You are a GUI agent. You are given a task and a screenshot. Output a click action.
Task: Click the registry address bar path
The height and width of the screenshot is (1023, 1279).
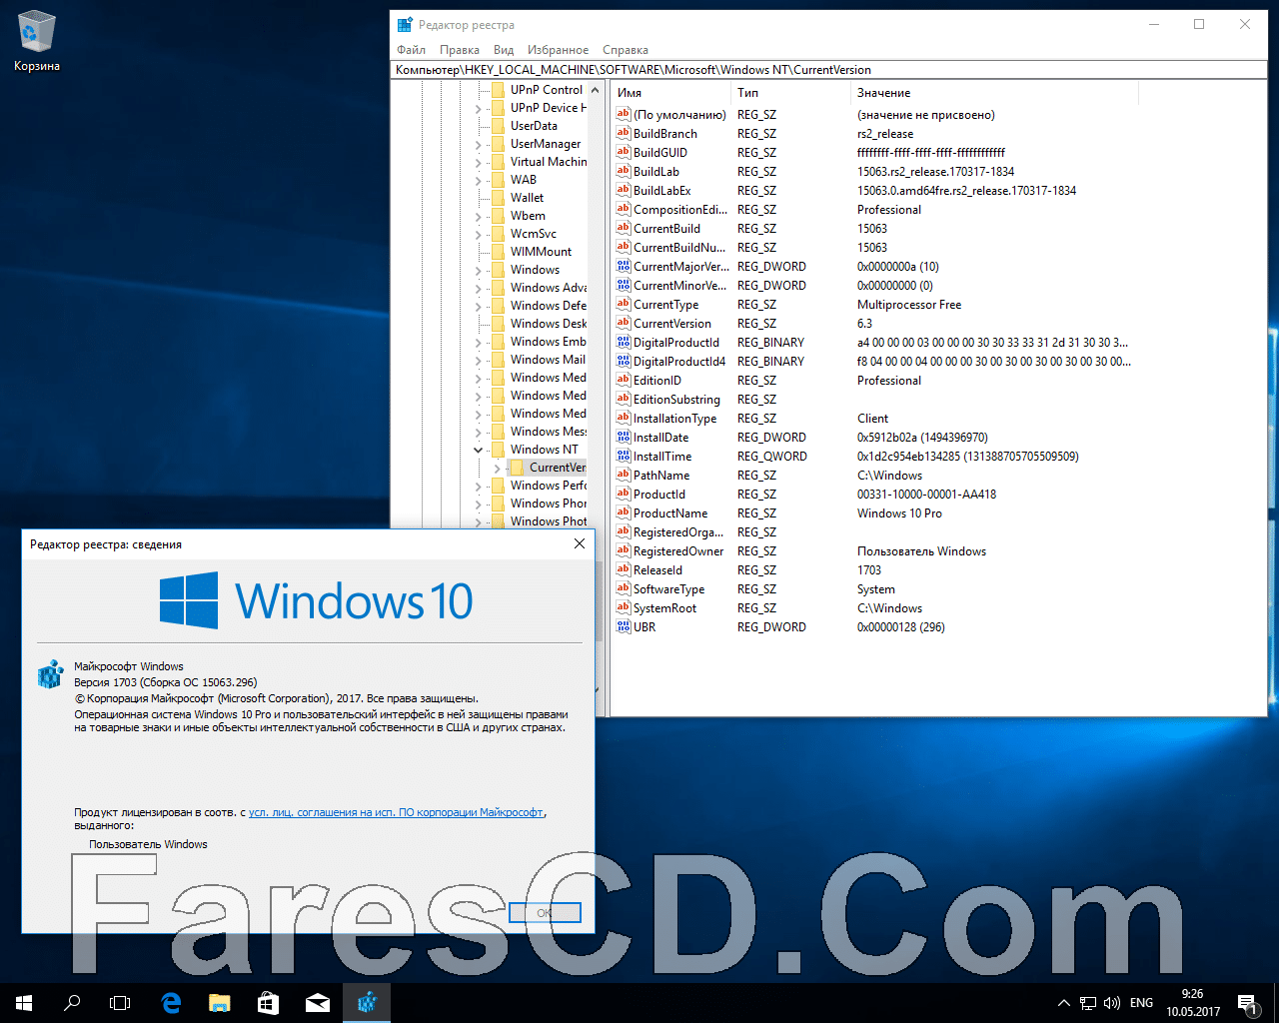pyautogui.click(x=828, y=70)
